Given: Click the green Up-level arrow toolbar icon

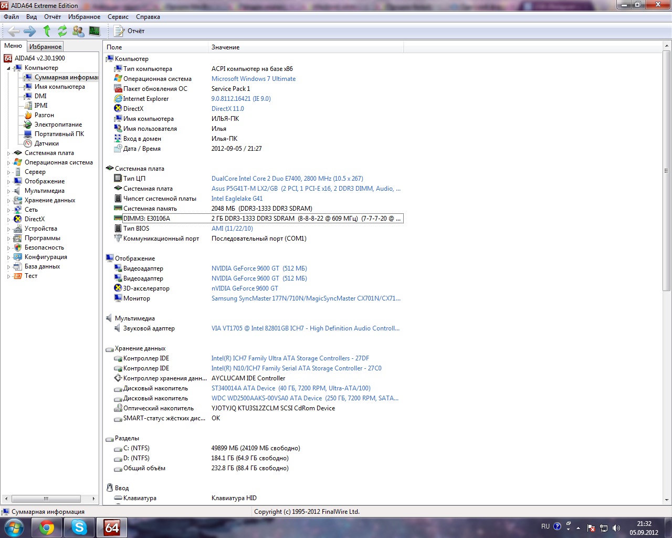Looking at the screenshot, I should click(x=47, y=31).
